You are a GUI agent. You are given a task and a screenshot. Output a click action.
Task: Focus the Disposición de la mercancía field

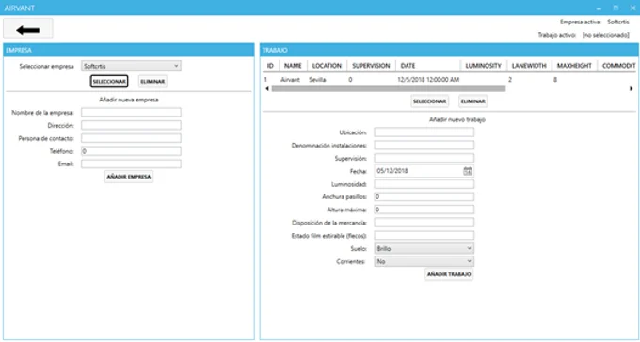(x=424, y=223)
